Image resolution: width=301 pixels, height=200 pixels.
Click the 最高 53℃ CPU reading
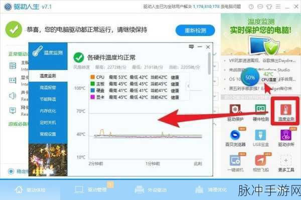(x=118, y=77)
